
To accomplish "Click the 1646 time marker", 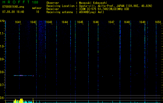I will pos(96,22).
